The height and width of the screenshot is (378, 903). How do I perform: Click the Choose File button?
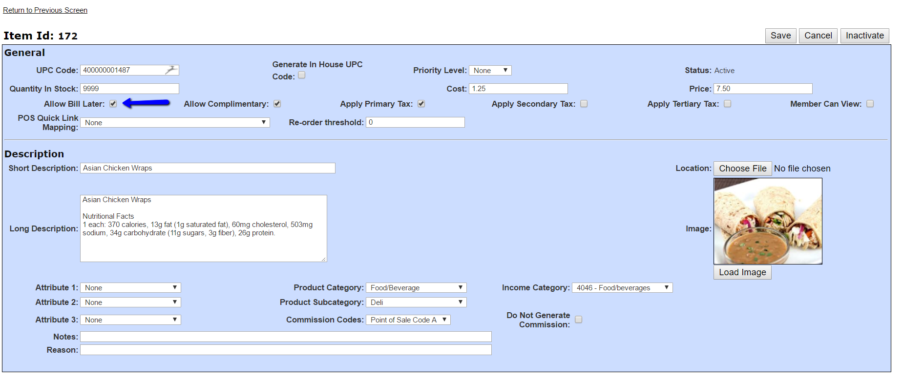[742, 169]
